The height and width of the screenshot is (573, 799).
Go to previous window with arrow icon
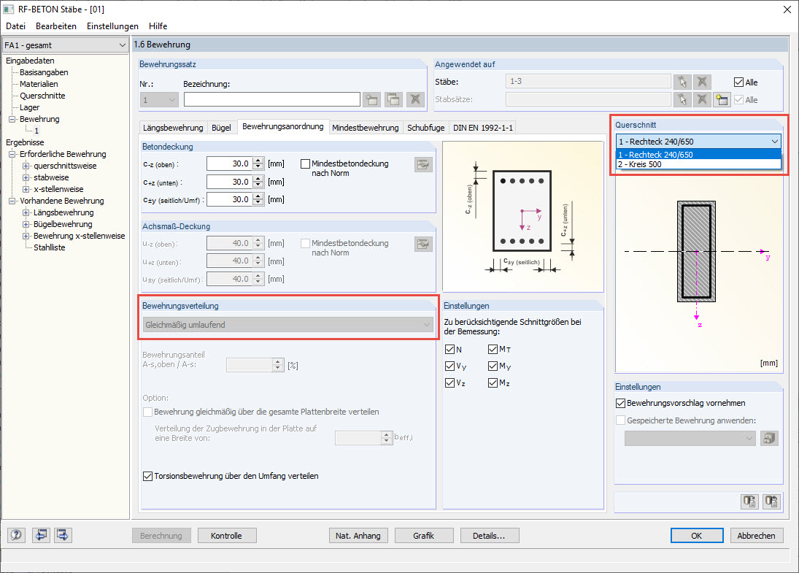(x=42, y=535)
